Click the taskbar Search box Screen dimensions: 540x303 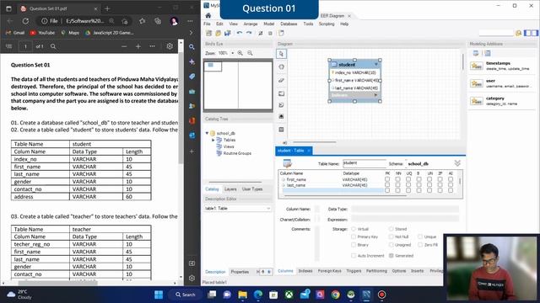coord(186,295)
